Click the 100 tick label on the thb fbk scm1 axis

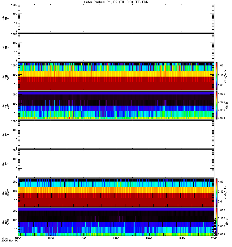coord(15,104)
